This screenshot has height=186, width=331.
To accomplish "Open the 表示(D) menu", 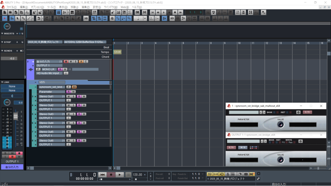I will point(63,7).
